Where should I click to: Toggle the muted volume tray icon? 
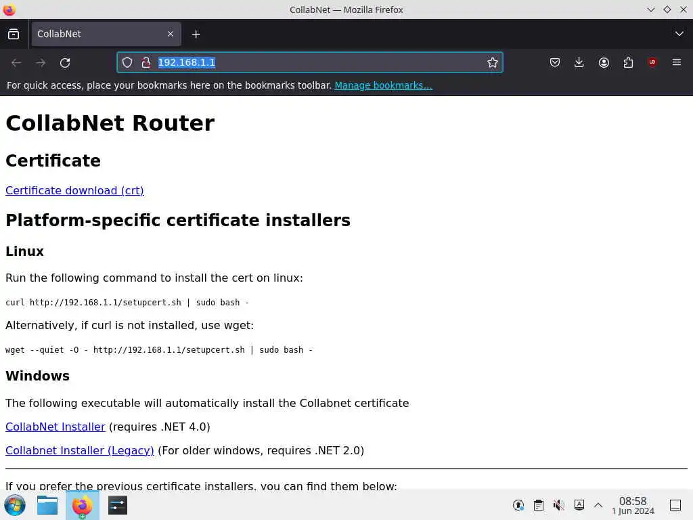click(559, 505)
